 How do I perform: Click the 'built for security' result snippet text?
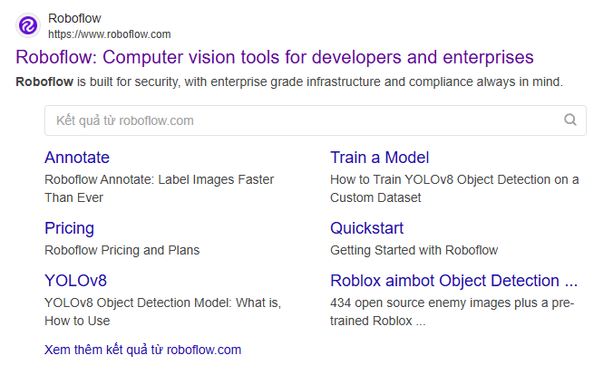[x=289, y=82]
